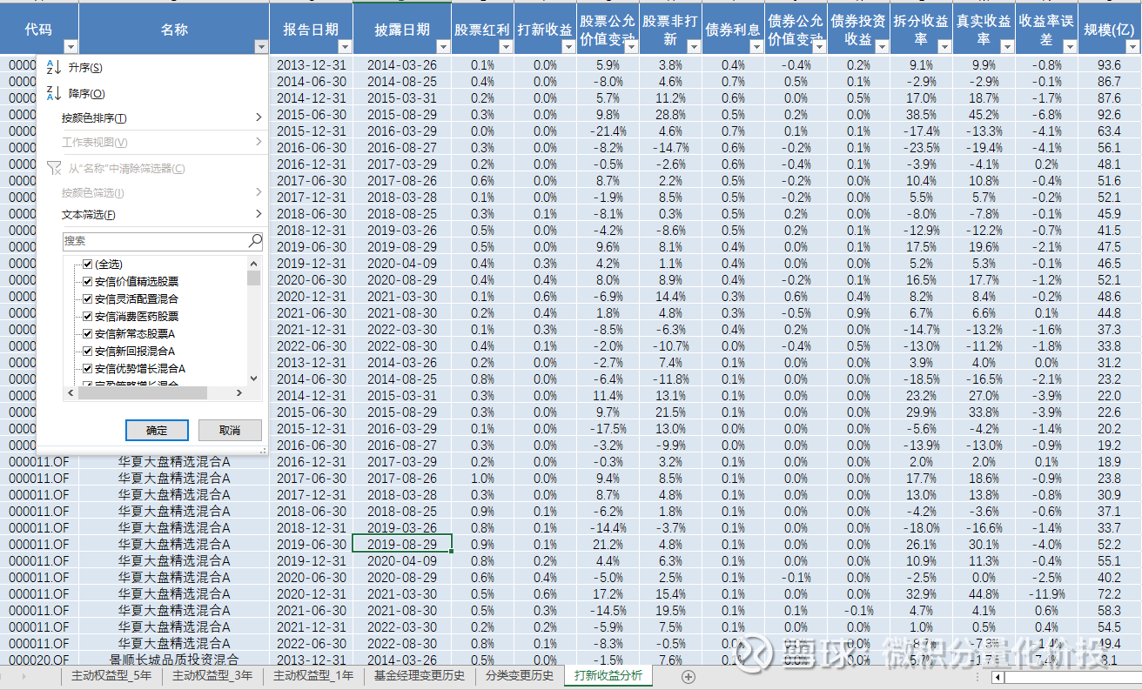Select the 打新收益分析 sheet tab
Viewport: 1142px width, 690px height.
pyautogui.click(x=608, y=676)
